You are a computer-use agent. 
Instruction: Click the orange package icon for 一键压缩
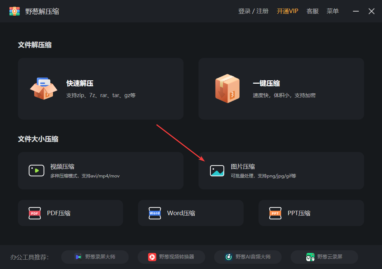click(x=227, y=89)
